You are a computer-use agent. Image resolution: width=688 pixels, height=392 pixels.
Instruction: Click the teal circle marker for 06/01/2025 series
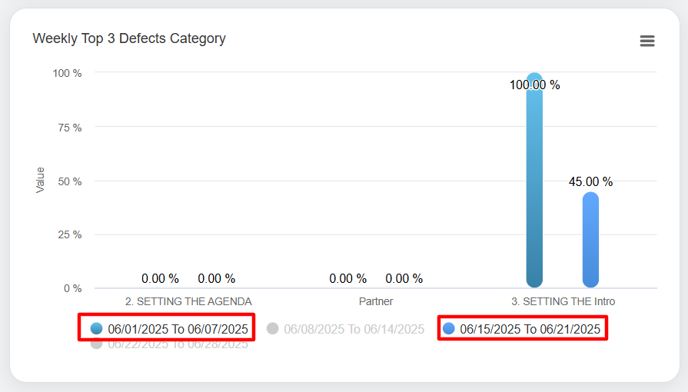click(96, 328)
